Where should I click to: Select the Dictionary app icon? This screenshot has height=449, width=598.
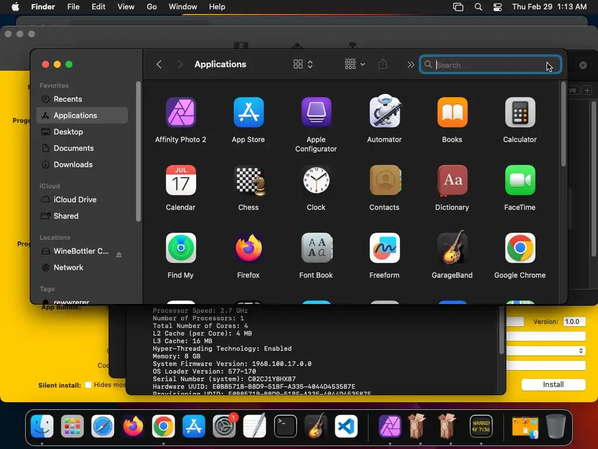click(x=453, y=181)
